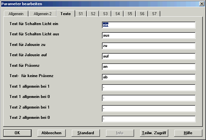Focus the Schalten Licht aus field
This screenshot has width=206, height=140.
(x=149, y=35)
